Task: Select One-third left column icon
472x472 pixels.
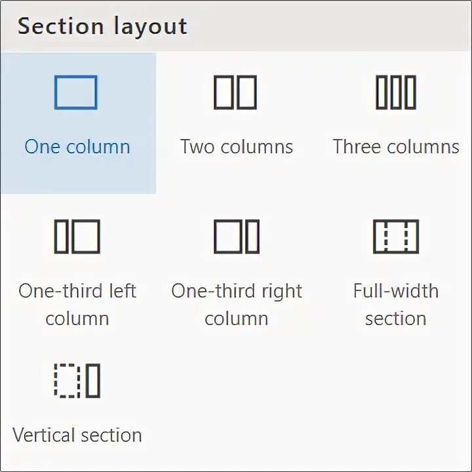Action: [77, 237]
